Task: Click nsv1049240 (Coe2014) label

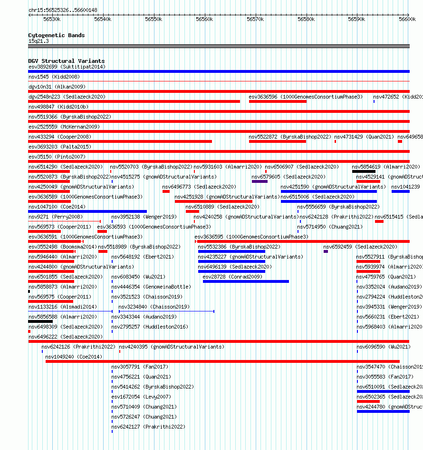Action: pos(74,357)
